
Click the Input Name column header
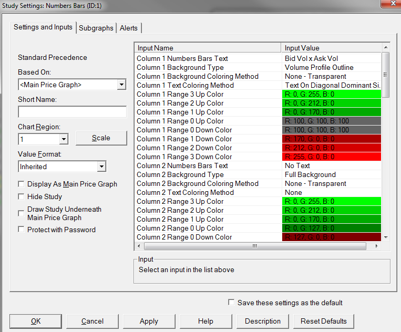208,48
